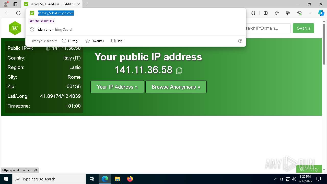327x184 pixels.
Task: Open Firefox from taskbar
Action: [130, 179]
